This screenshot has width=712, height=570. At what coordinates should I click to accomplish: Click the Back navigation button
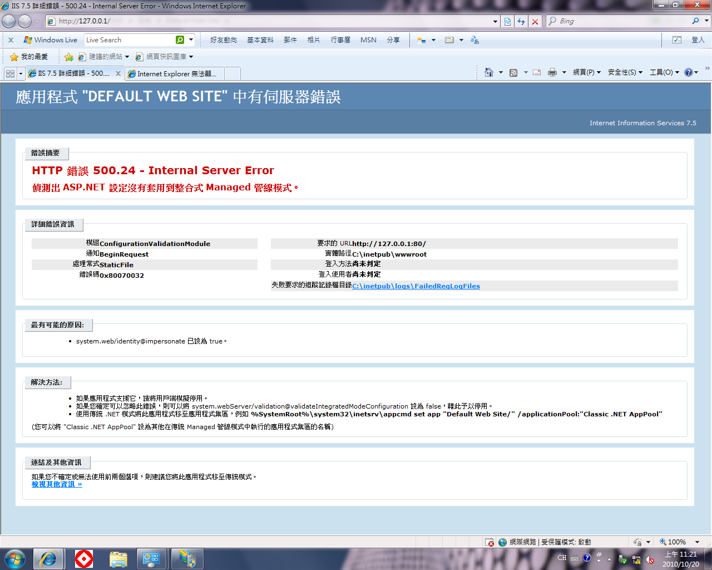point(9,21)
